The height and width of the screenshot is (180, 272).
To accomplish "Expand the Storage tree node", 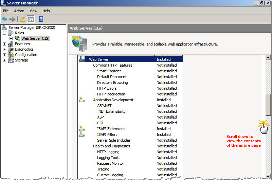I will coord(4,60).
